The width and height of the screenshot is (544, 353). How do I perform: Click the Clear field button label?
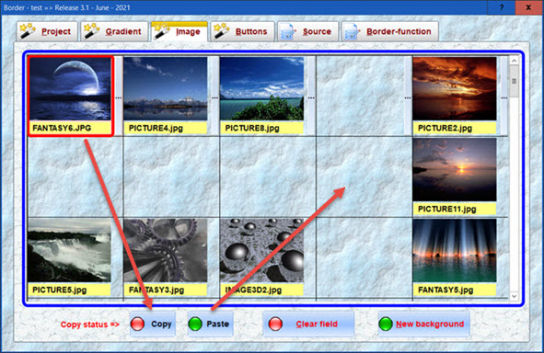tap(317, 324)
